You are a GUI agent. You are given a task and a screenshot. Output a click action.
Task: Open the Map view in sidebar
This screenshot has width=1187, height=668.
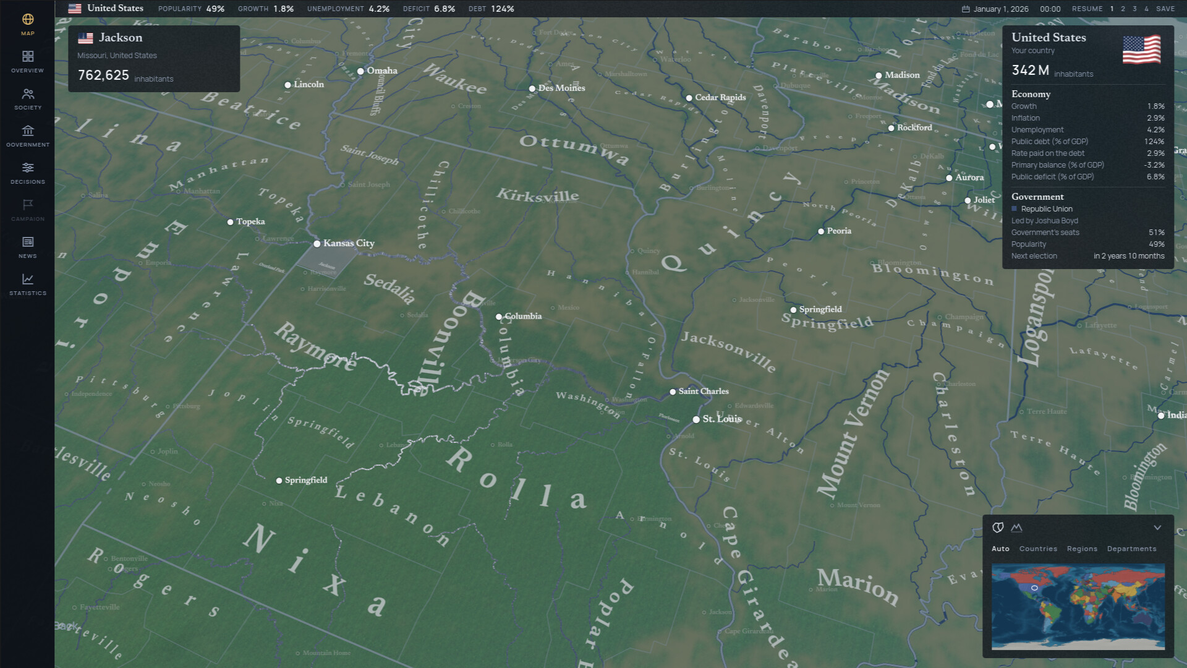(x=28, y=25)
